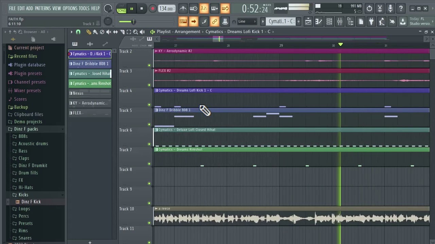The width and height of the screenshot is (435, 244).
Task: Click the render/export download icon
Action: coord(403,22)
